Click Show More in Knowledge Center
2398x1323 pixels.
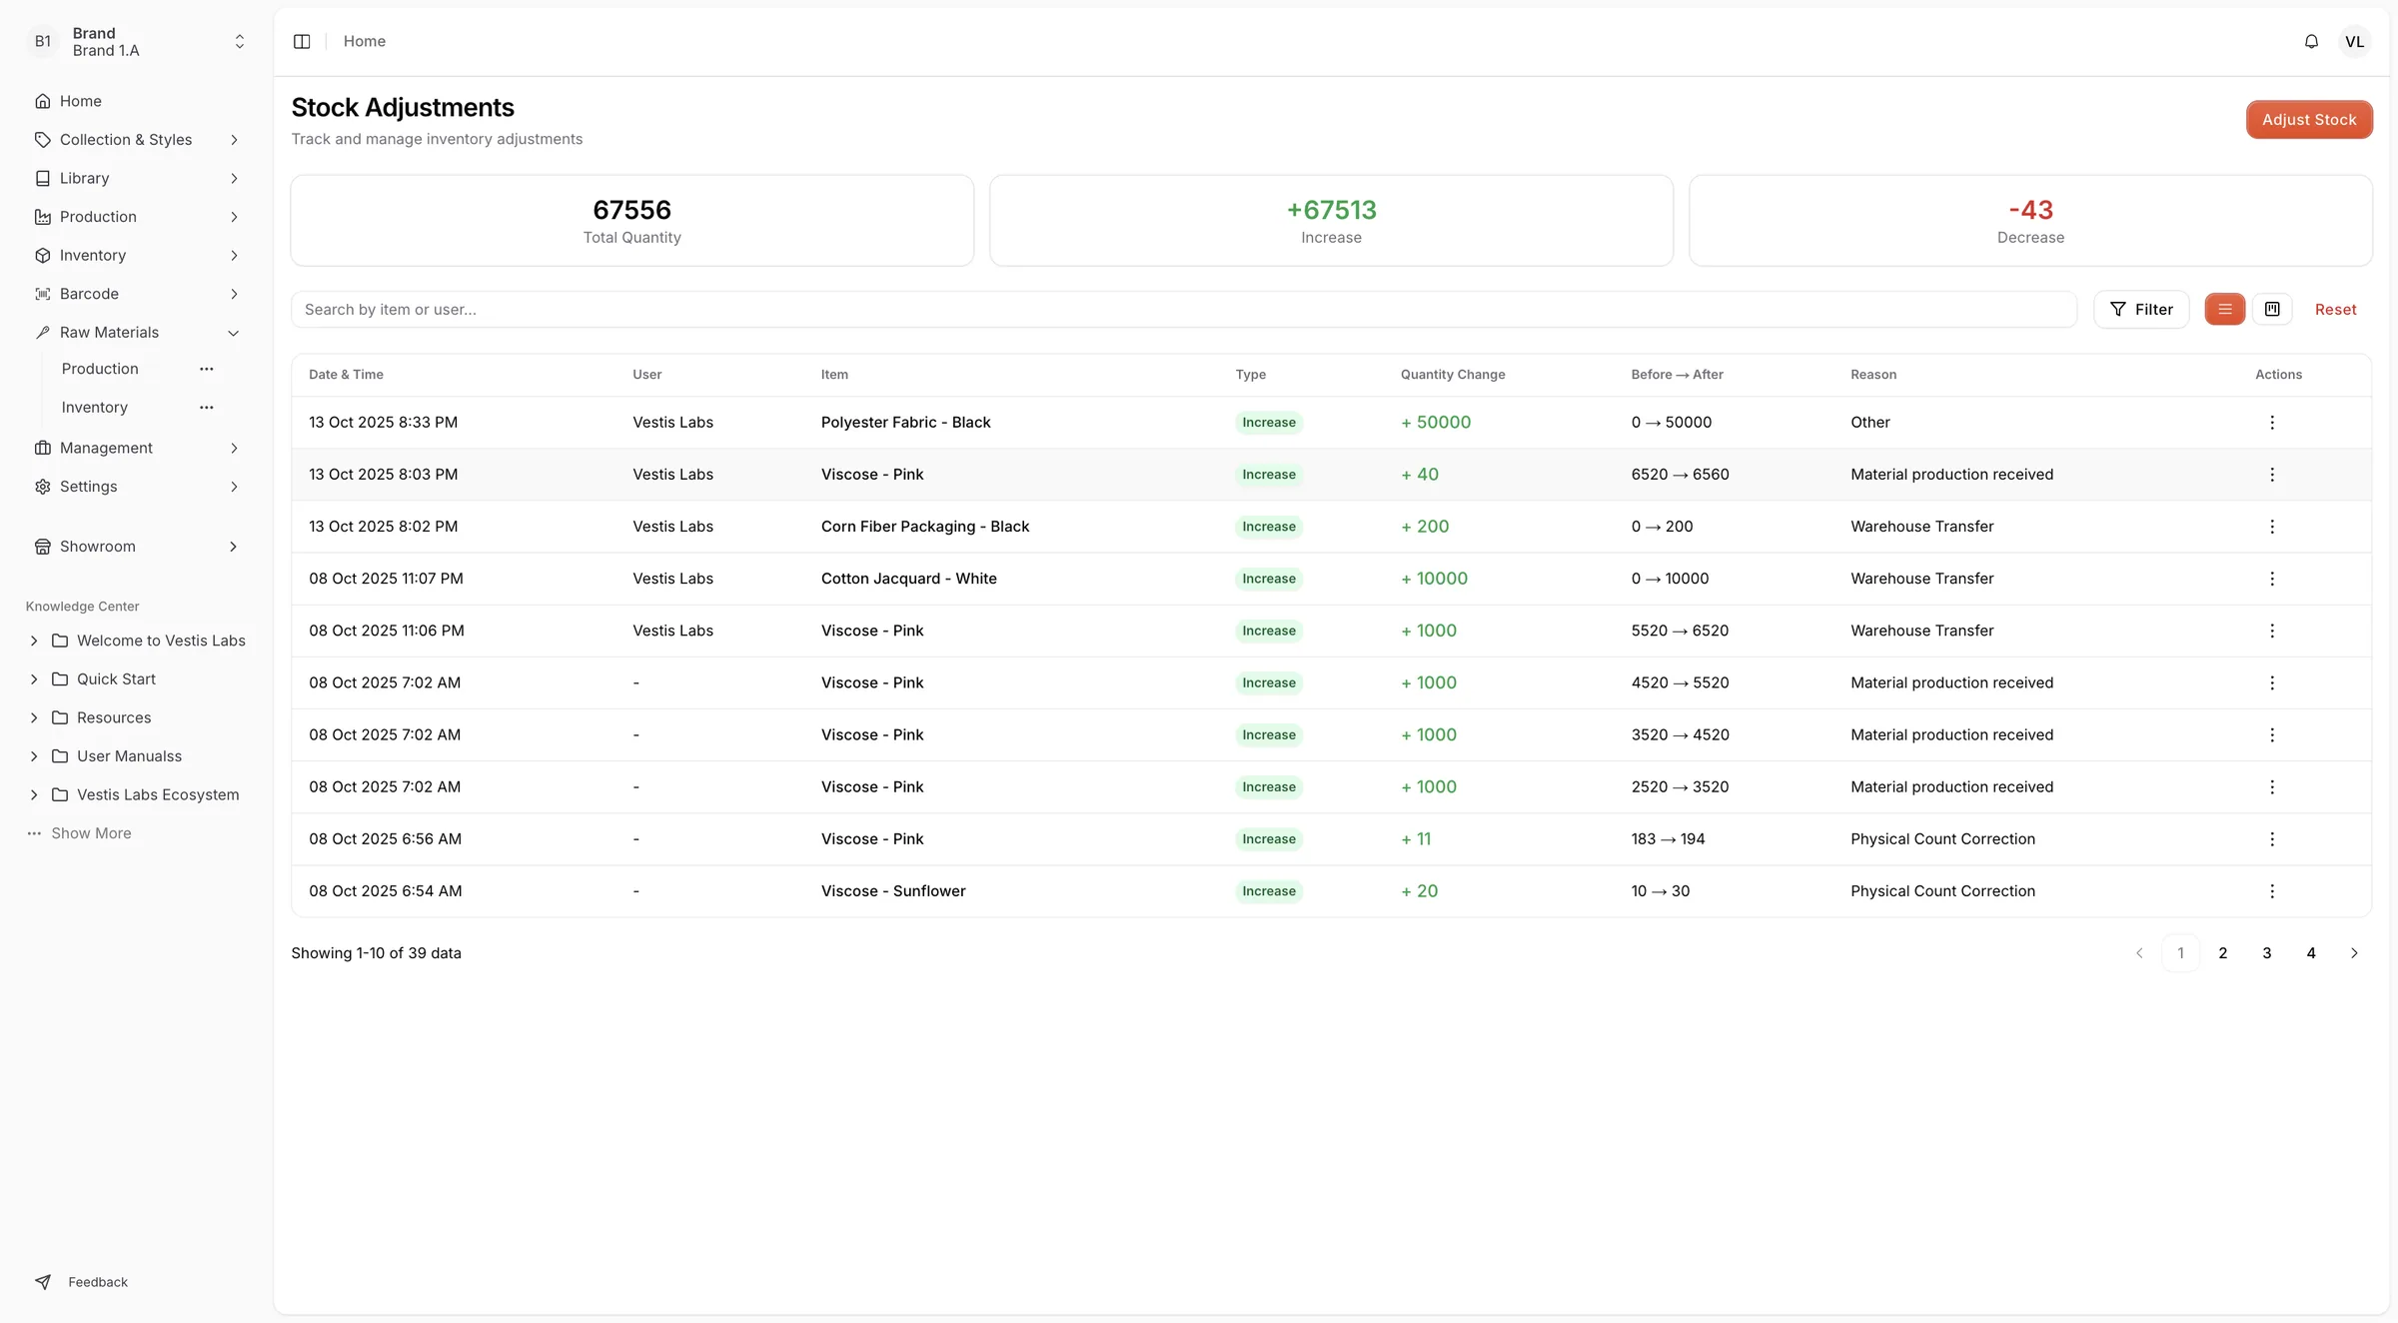pyautogui.click(x=91, y=833)
